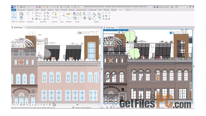Open the Aligned Dimension dropdown arrow
The width and height of the screenshot is (206, 116).
click(x=71, y=14)
